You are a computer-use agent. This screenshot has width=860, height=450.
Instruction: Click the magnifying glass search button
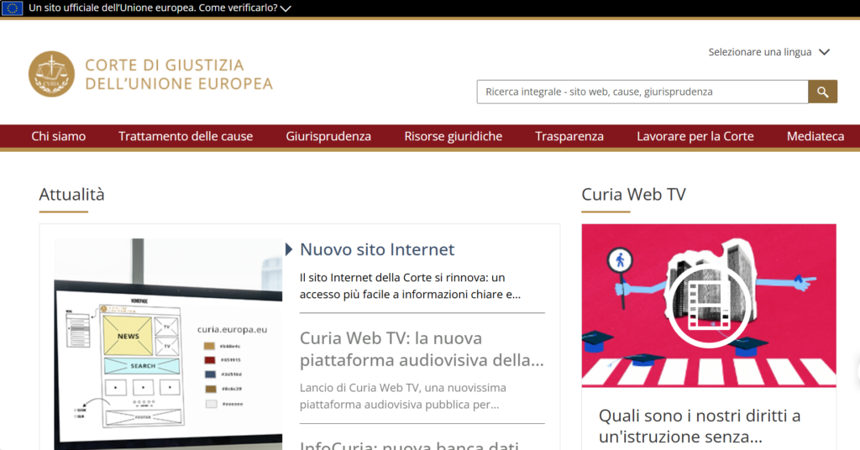coord(822,92)
